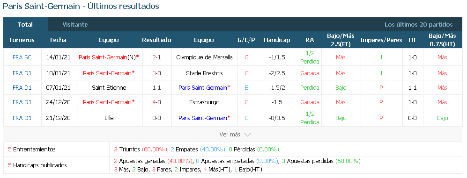Open FRA SC tournament link

22,57
